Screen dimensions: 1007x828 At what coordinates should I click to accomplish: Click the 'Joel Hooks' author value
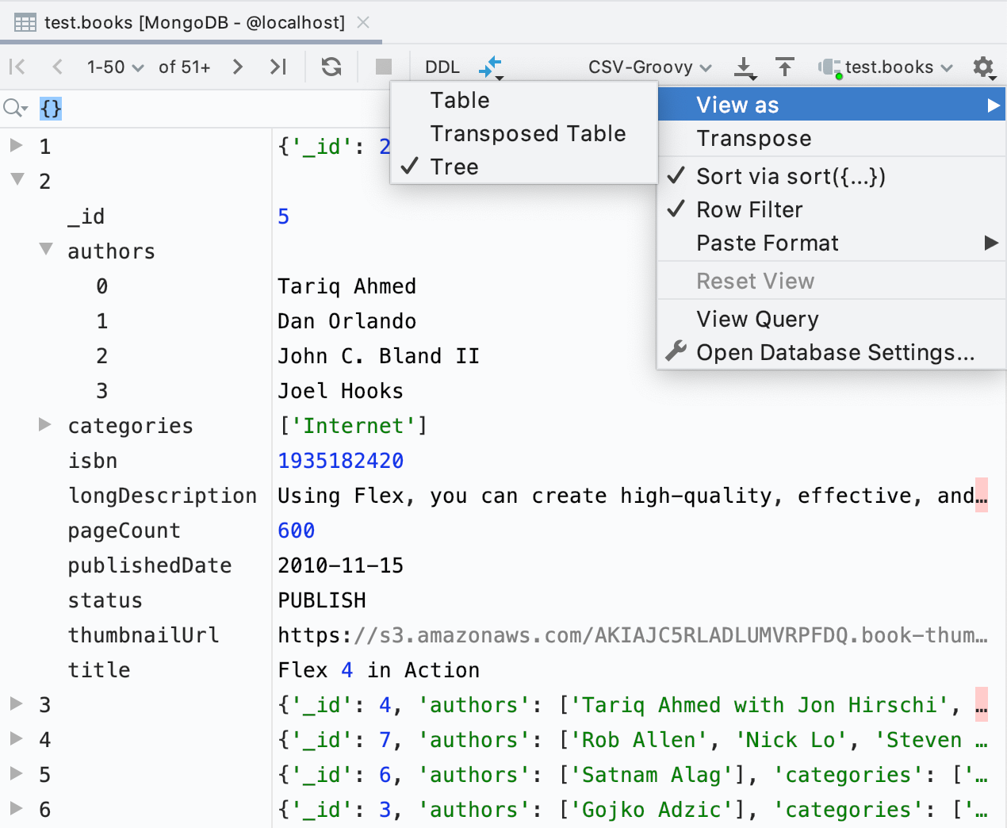(340, 391)
